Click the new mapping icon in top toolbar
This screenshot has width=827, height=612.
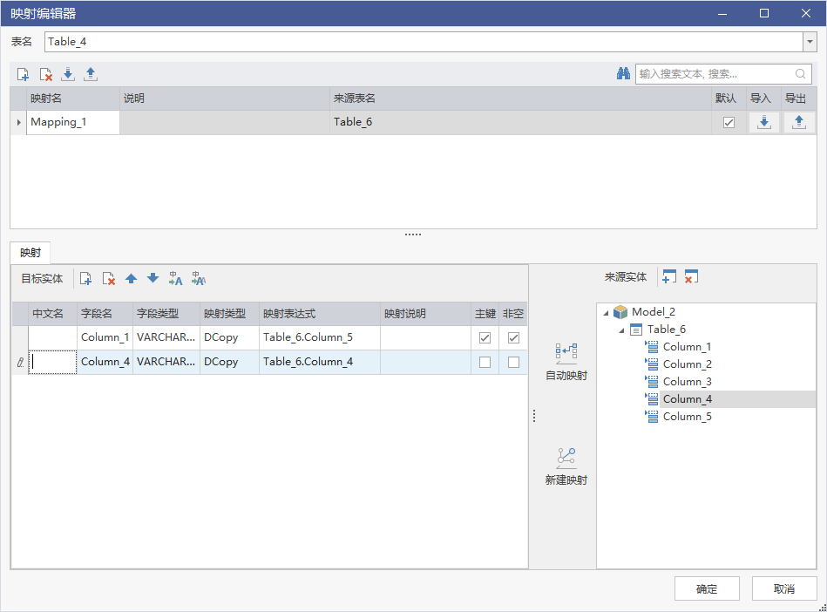point(23,74)
